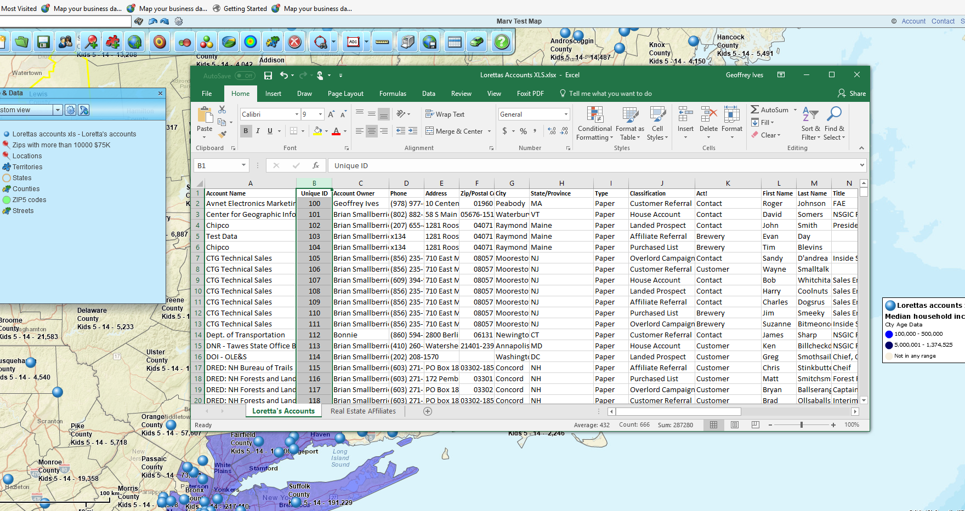Open the General number format dropdown

pyautogui.click(x=566, y=114)
